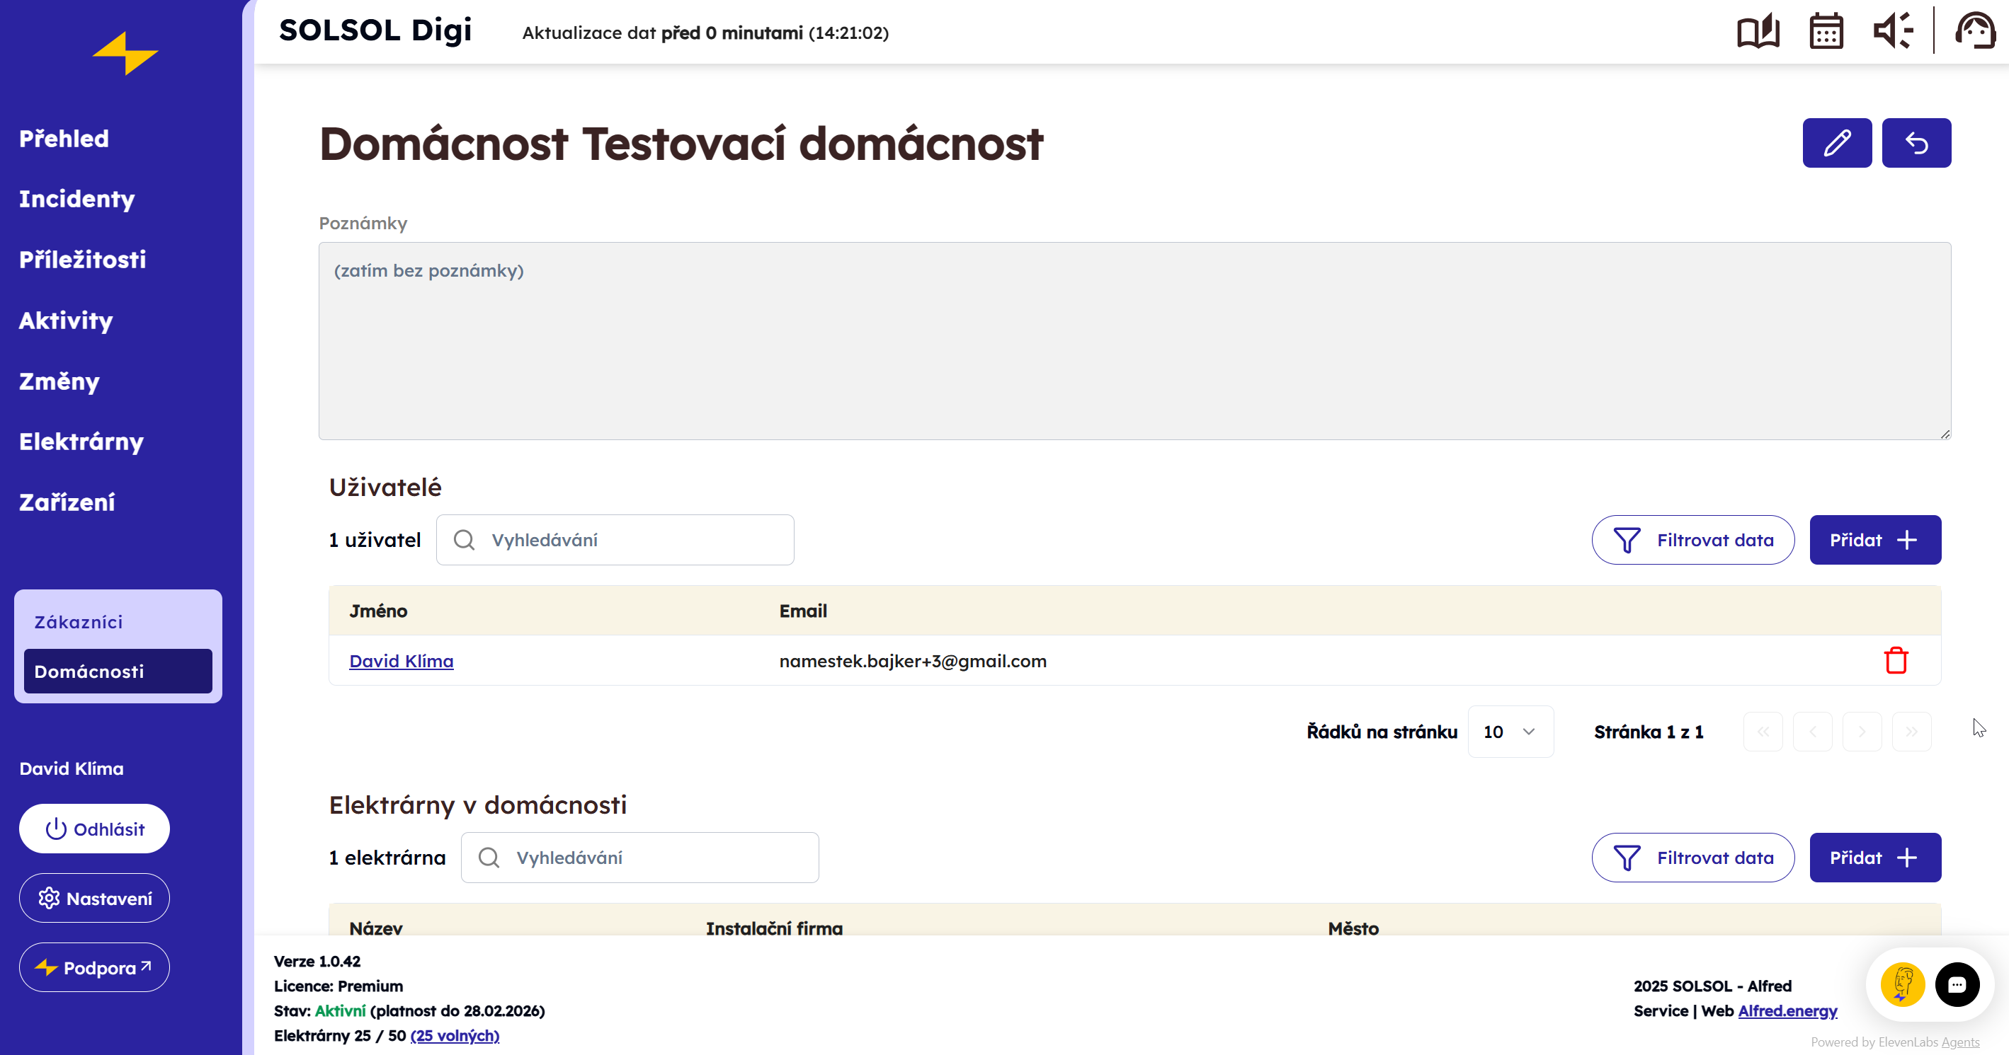Viewport: 2009px width, 1055px height.
Task: Open the Incidenty menu item
Action: pos(76,199)
